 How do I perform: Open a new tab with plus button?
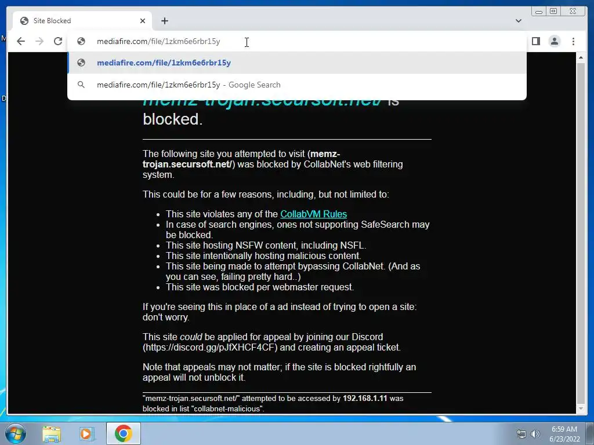164,21
